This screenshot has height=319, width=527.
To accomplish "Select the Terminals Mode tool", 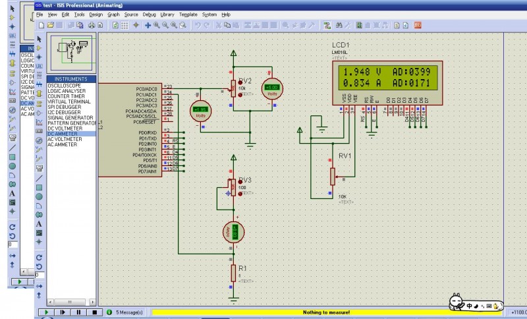I will click(40, 104).
